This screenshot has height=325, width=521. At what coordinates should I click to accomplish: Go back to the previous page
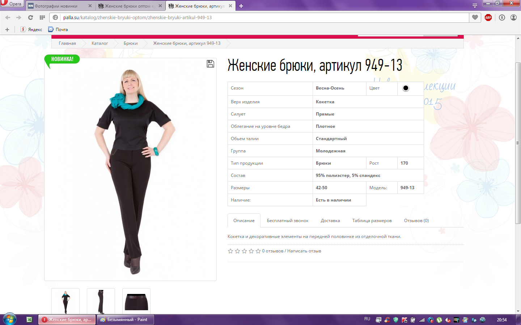(x=8, y=17)
